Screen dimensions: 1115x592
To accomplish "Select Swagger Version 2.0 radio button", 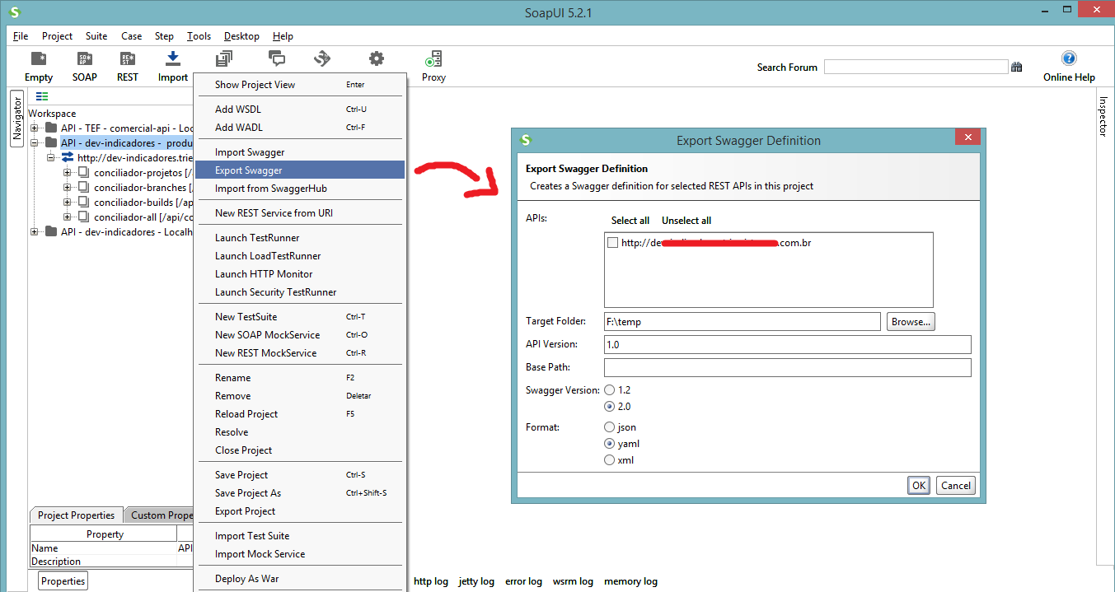I will click(610, 406).
